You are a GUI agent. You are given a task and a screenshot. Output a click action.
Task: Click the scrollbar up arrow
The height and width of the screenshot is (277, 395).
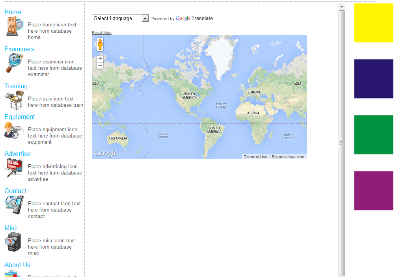click(342, 7)
